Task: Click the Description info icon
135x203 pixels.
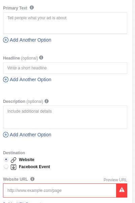Action: click(47, 101)
